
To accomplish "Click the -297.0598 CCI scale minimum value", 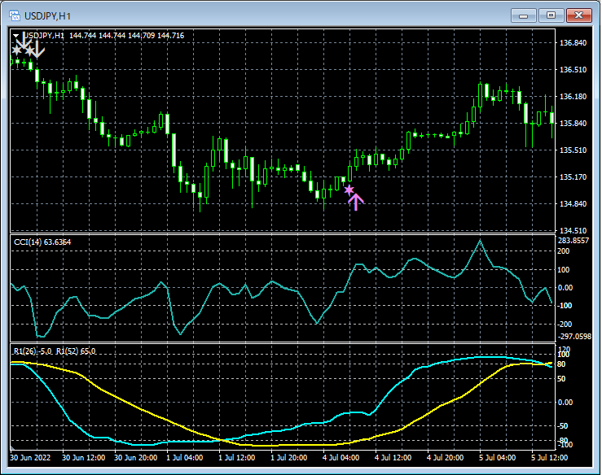I will point(574,335).
